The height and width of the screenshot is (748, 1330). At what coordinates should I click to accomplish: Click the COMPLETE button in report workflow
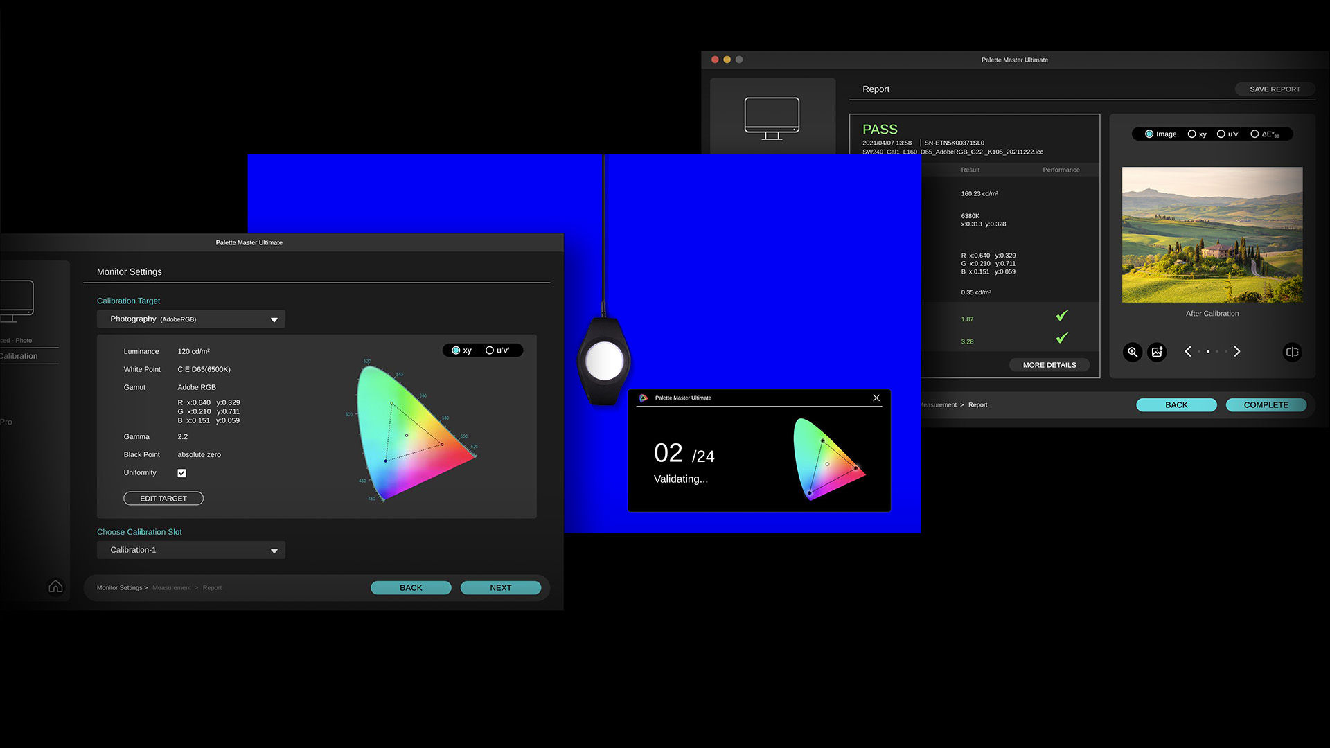tap(1266, 404)
